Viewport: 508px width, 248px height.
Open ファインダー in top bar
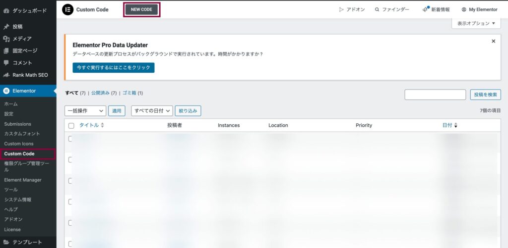(x=395, y=10)
